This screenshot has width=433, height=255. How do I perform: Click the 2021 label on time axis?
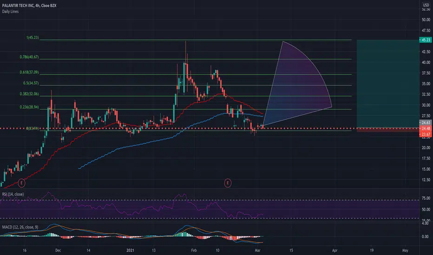[x=131, y=250]
